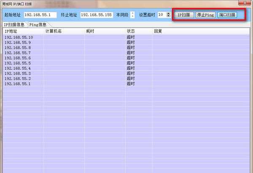Click 超时 status of 192.168.55.5
Screen dimensions: 253x173
pos(131,63)
